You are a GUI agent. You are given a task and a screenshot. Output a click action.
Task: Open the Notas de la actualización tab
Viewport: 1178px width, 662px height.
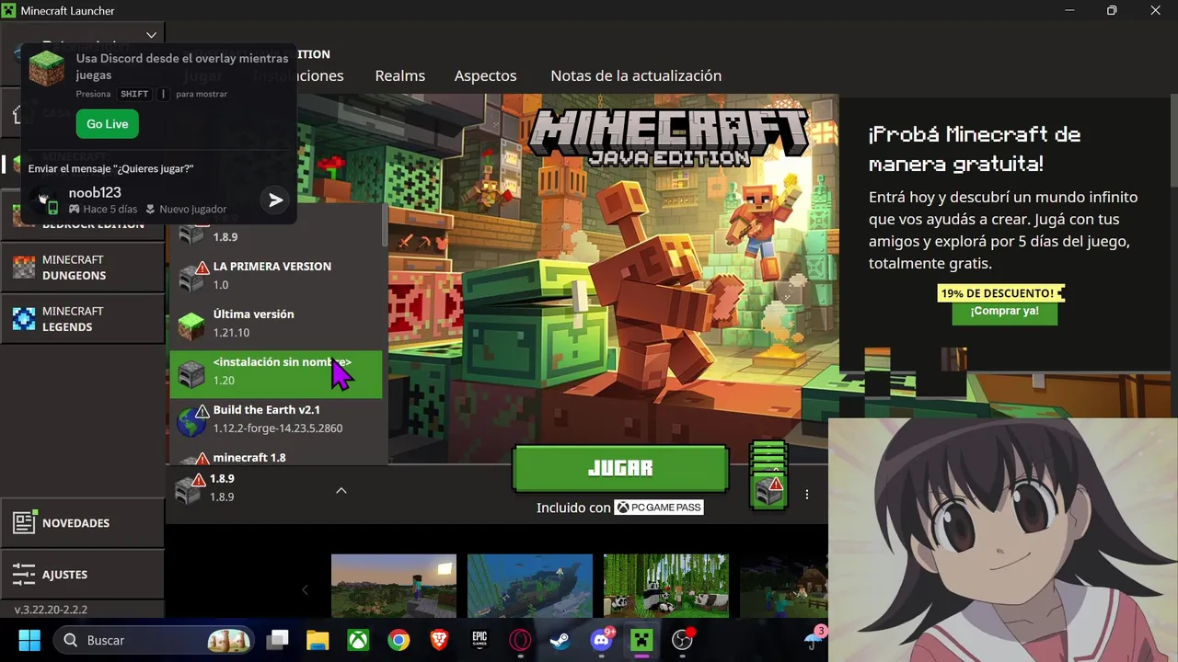coord(636,75)
